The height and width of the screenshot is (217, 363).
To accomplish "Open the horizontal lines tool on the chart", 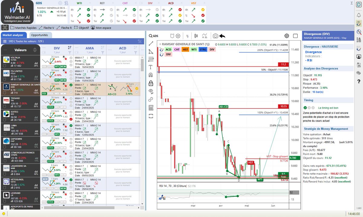I will [151, 59].
